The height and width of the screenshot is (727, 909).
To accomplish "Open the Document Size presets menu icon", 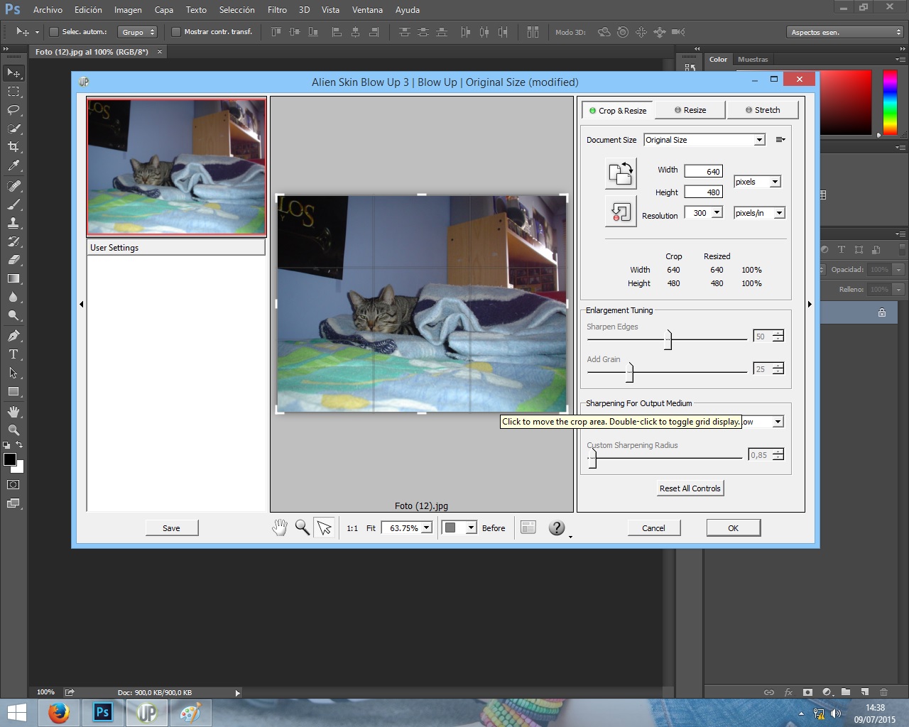I will coord(780,140).
